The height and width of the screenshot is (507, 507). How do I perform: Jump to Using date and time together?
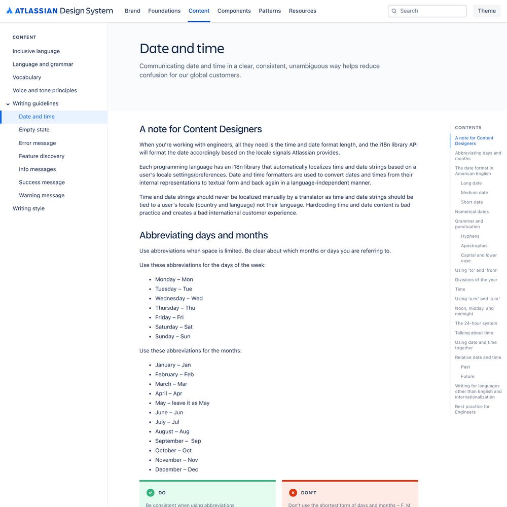[476, 345]
